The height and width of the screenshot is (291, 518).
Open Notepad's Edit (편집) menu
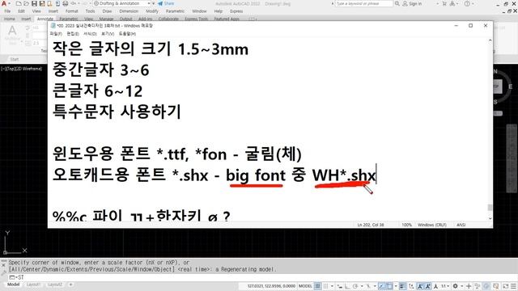tap(73, 34)
